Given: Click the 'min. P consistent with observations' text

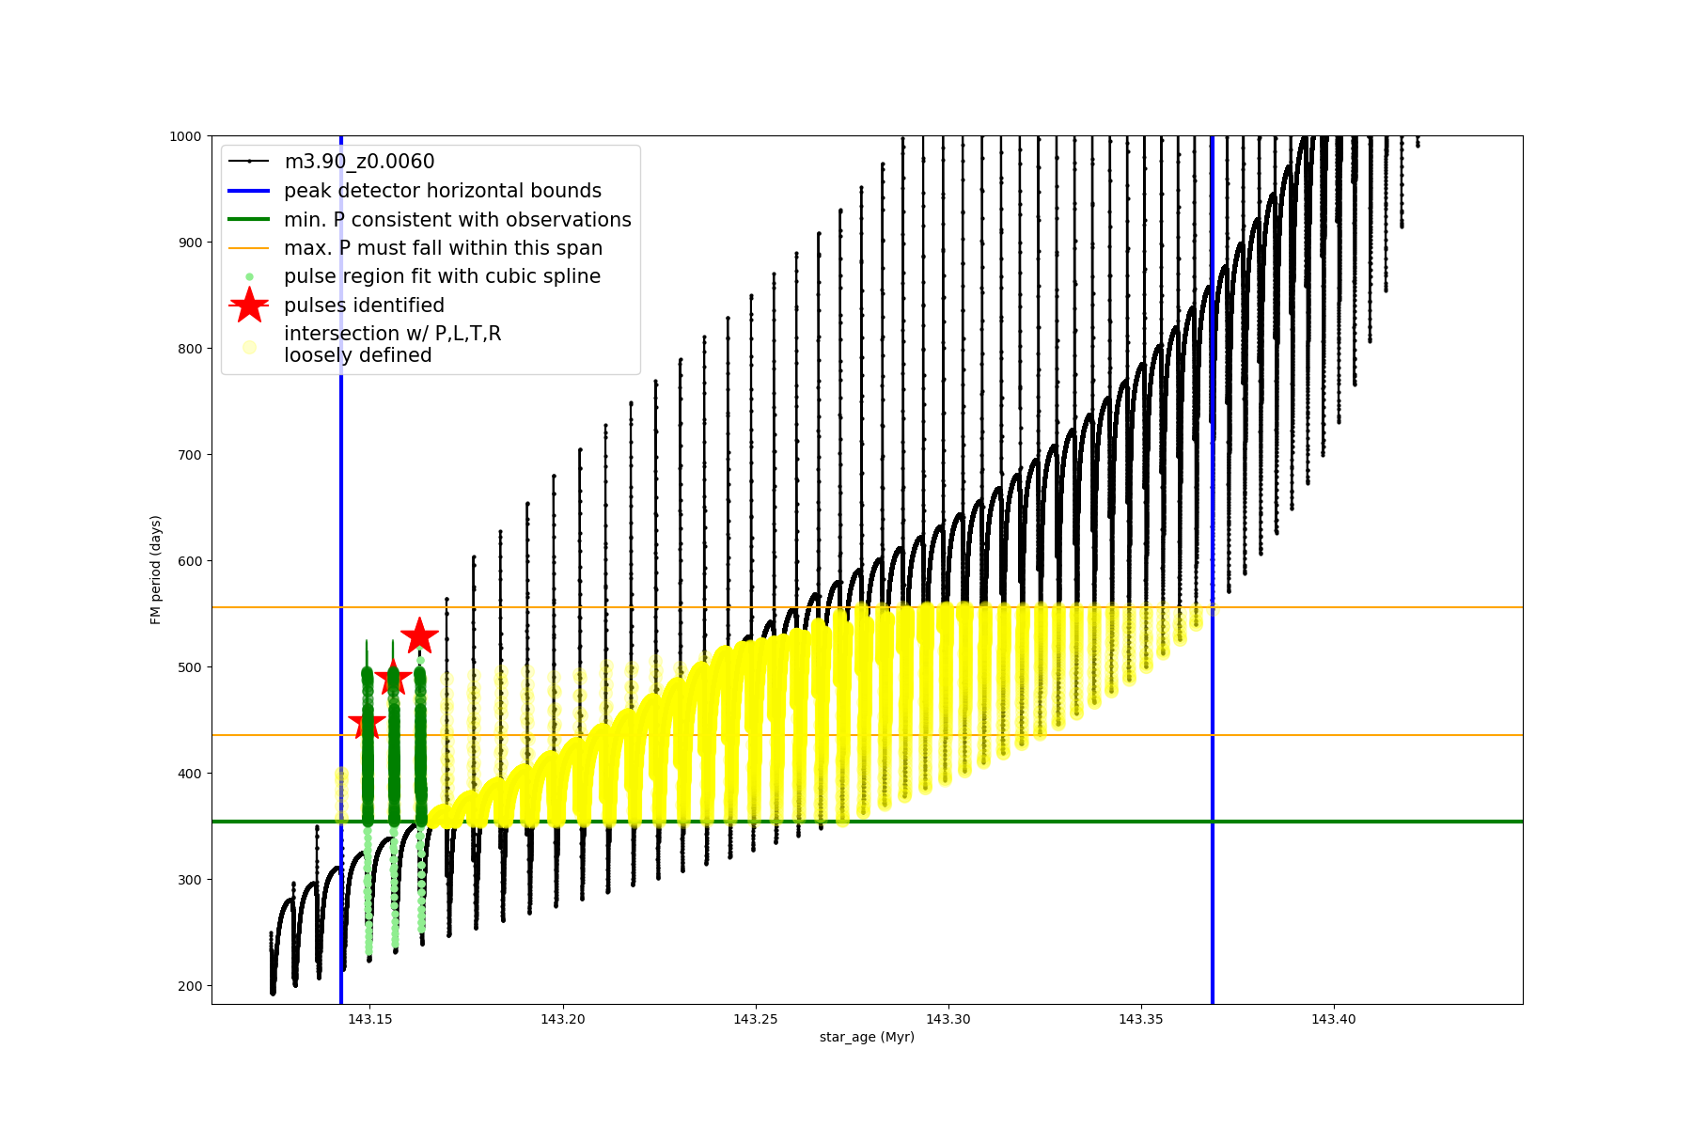Looking at the screenshot, I should pyautogui.click(x=458, y=220).
